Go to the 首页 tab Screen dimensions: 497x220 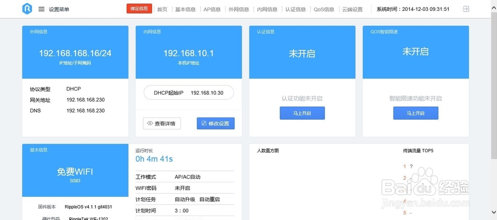162,9
